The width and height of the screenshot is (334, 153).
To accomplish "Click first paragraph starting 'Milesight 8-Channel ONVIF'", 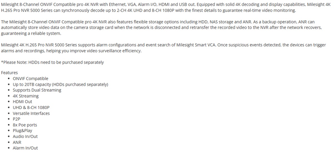I will (166, 8).
